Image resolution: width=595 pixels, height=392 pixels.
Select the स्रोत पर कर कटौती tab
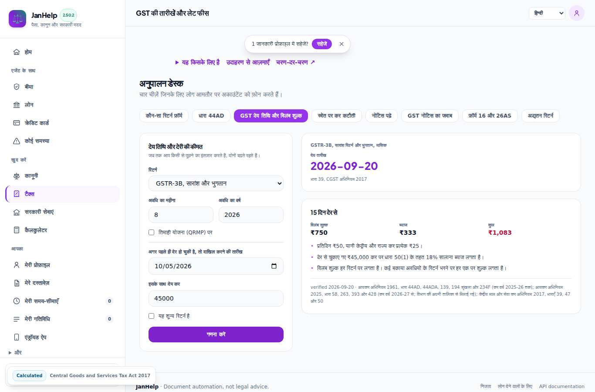[x=337, y=116]
